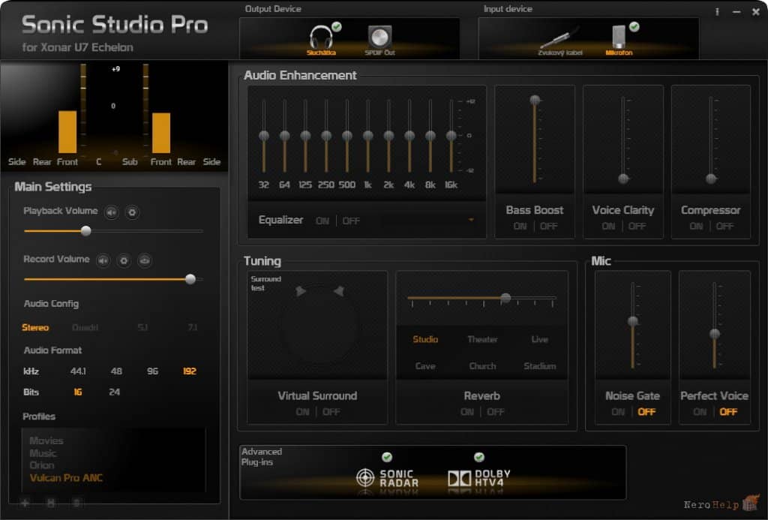Click the Voice Clarity slider knob
Viewport: 768px width, 520px height.
623,179
